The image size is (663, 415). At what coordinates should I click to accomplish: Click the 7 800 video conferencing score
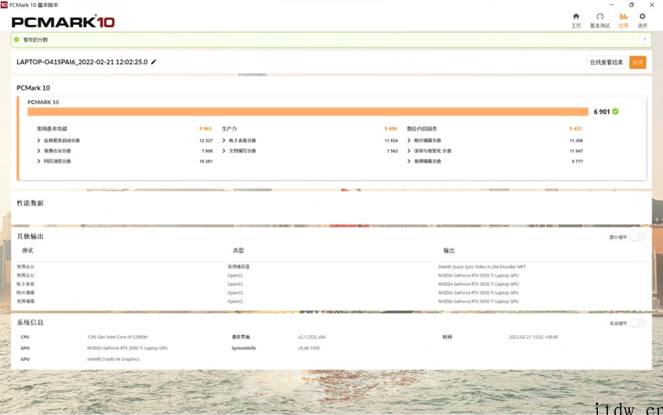coord(207,151)
